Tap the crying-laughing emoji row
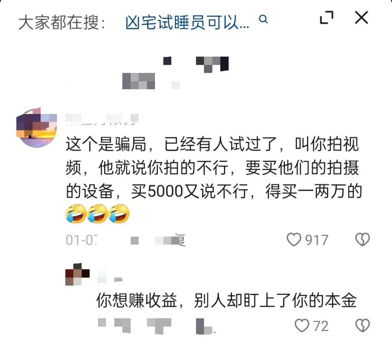Screen dimensions: 392x344 pos(98,214)
